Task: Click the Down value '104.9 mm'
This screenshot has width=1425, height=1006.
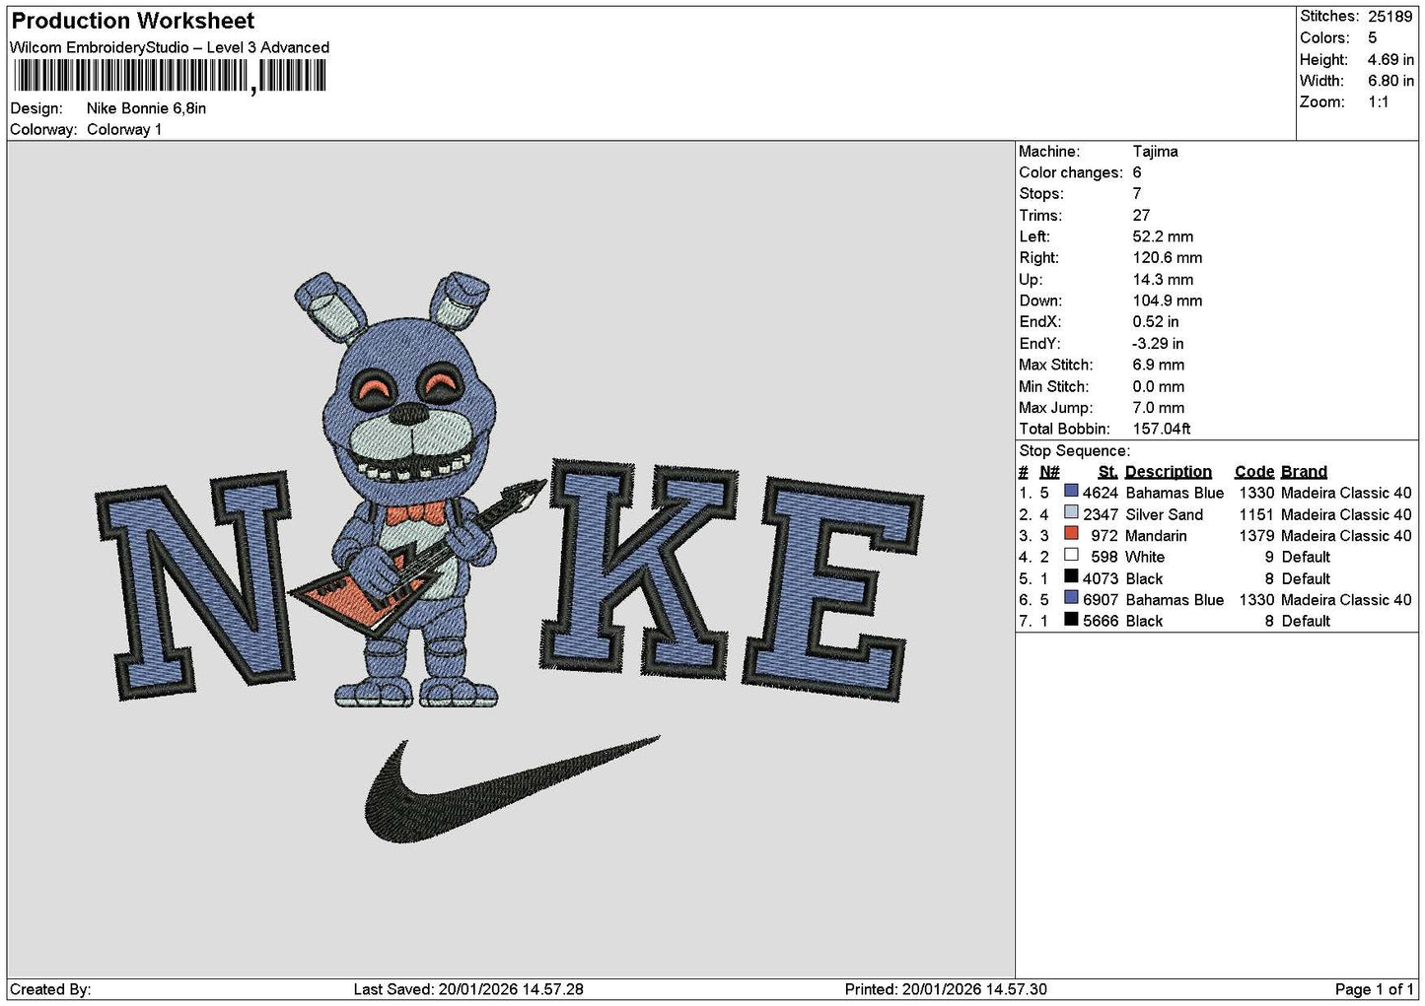Action: (x=1167, y=301)
